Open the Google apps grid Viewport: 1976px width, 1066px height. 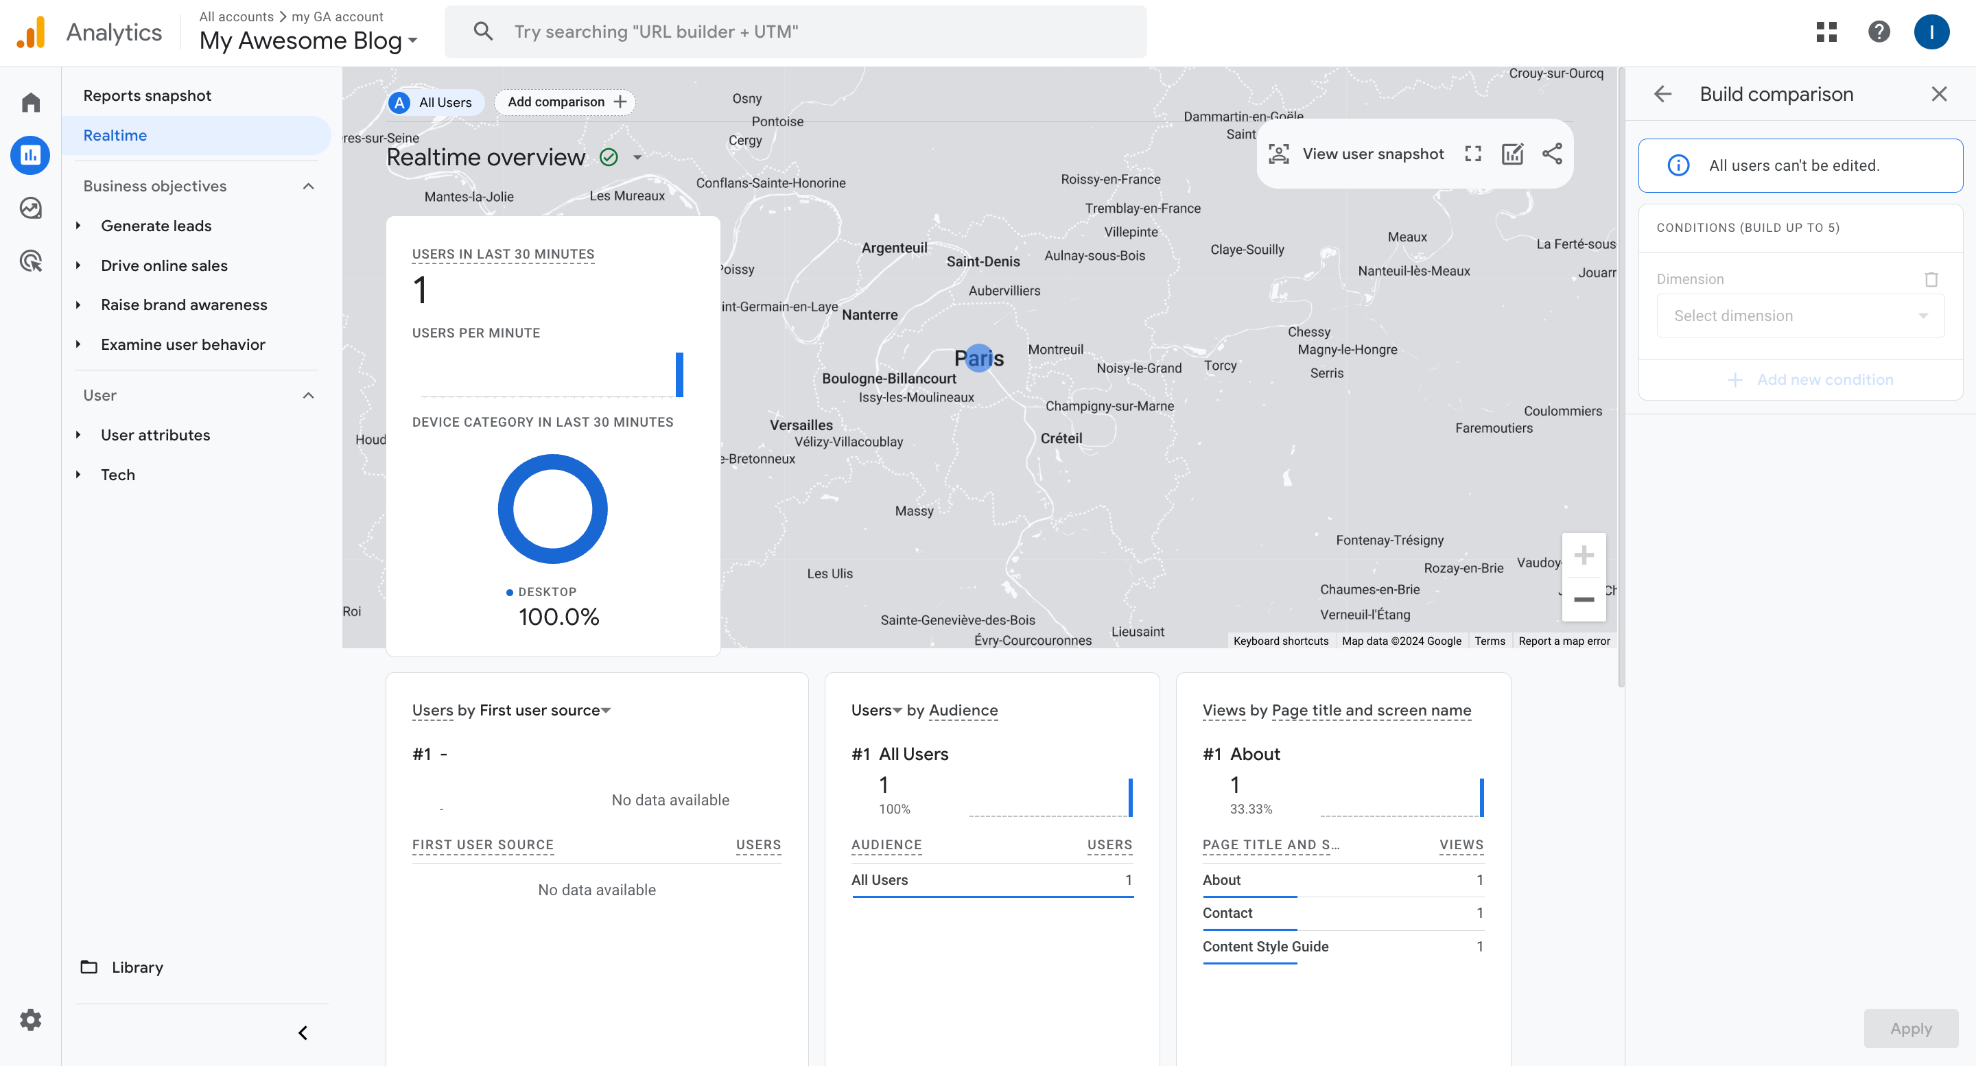pos(1826,32)
